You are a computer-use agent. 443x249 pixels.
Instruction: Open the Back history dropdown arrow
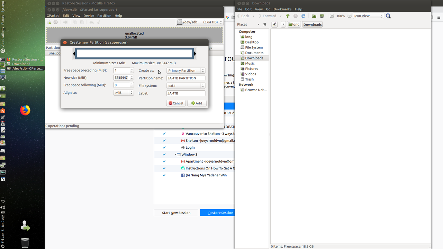tap(253, 16)
